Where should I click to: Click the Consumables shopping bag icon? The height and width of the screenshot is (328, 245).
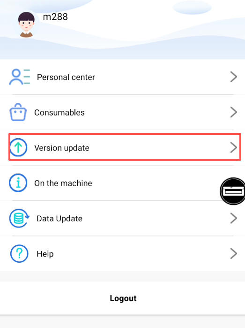point(18,112)
